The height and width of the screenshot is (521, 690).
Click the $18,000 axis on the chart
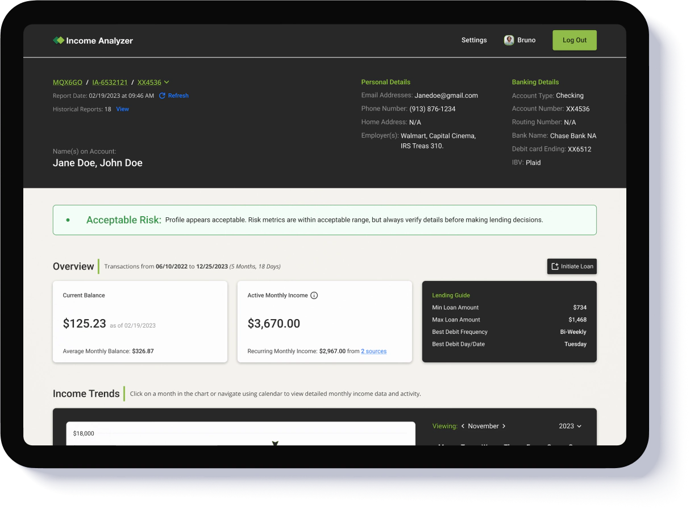click(84, 433)
